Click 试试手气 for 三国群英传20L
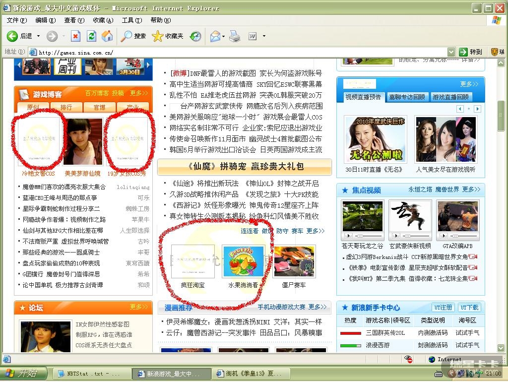 467,333
